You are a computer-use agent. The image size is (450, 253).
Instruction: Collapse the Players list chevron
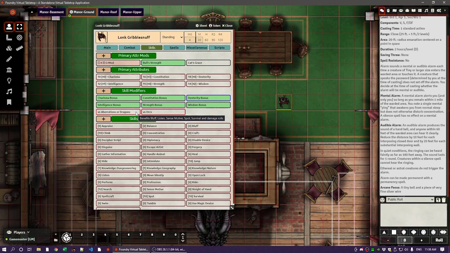28,232
